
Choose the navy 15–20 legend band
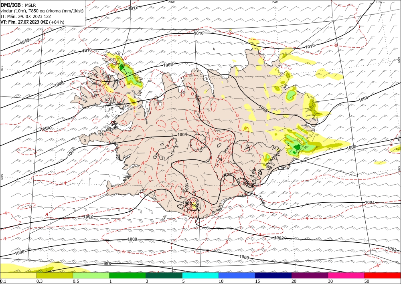(273, 275)
